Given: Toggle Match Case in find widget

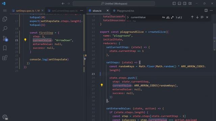Looking at the screenshot, I should [x=163, y=17].
